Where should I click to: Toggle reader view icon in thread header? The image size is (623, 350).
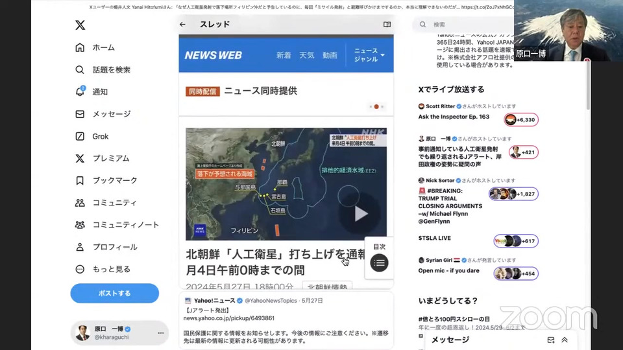click(387, 24)
